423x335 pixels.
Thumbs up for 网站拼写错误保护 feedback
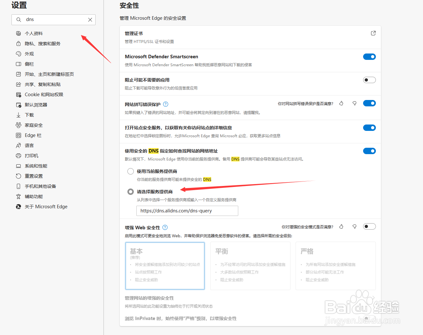pyautogui.click(x=341, y=103)
